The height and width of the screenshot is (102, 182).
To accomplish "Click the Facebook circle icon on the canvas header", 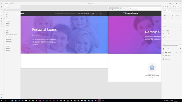I will tap(97, 13).
